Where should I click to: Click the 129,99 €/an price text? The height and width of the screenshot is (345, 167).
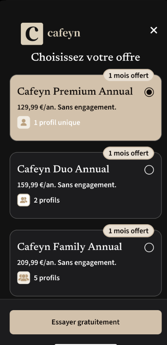pos(36,108)
